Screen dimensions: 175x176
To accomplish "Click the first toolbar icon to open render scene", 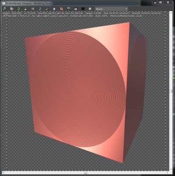I will pos(4,9).
